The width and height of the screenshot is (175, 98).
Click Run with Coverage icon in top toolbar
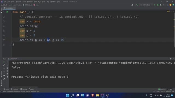point(161,5)
